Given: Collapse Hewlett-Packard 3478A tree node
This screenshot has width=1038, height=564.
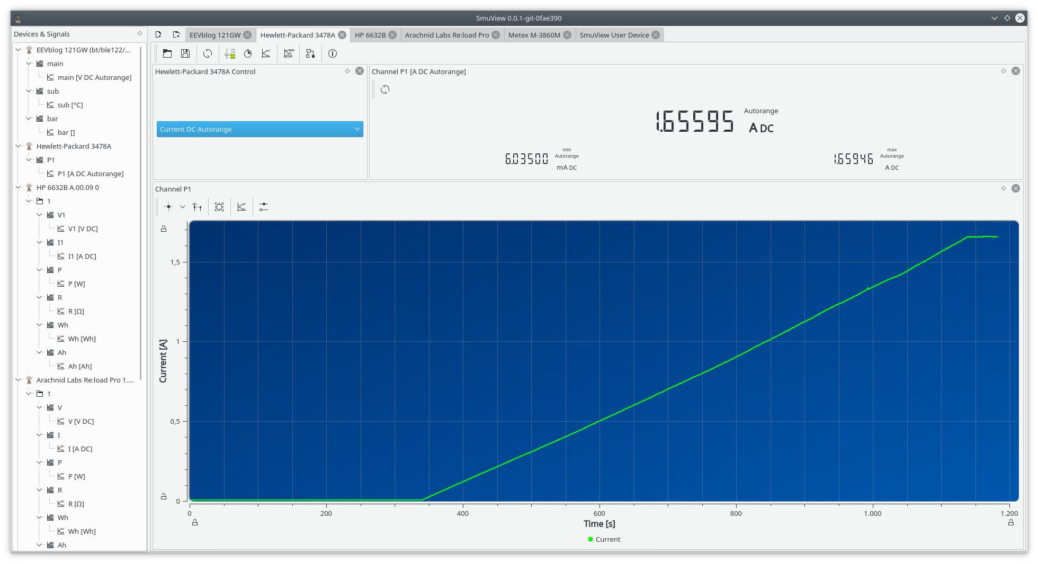Looking at the screenshot, I should click(19, 146).
